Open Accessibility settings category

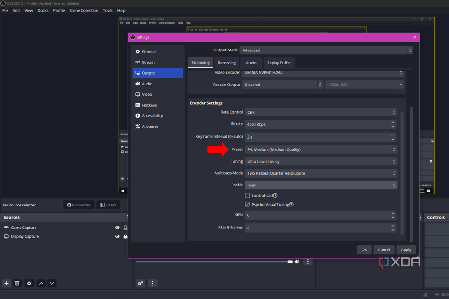(152, 115)
